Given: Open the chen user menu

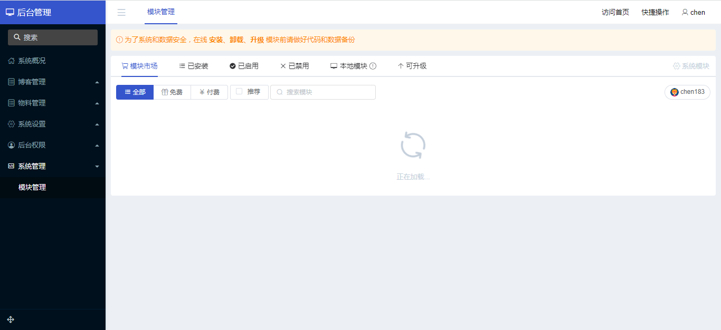Looking at the screenshot, I should click(693, 12).
